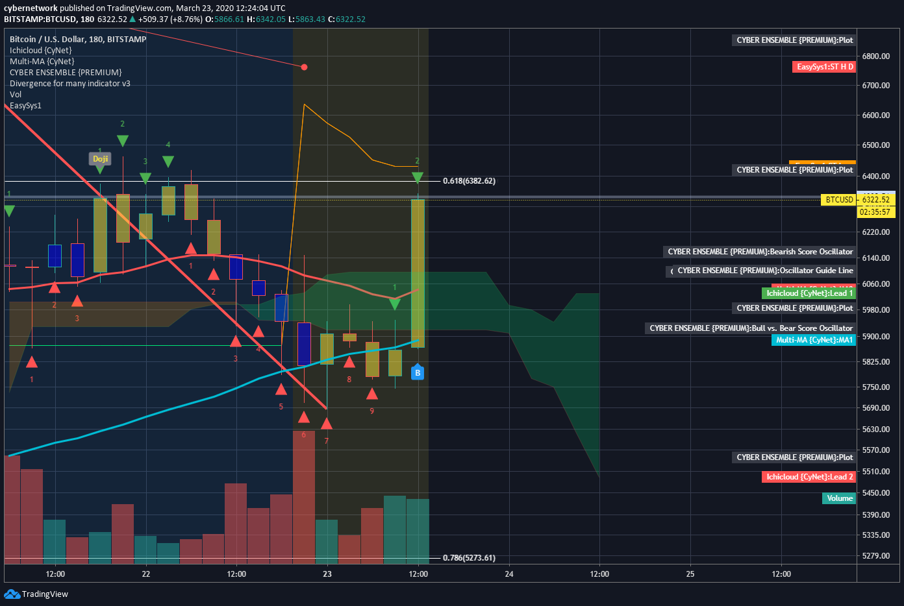The width and height of the screenshot is (904, 606).
Task: Select the Multi-MA {CyNet} indicator legend
Action: pos(42,62)
